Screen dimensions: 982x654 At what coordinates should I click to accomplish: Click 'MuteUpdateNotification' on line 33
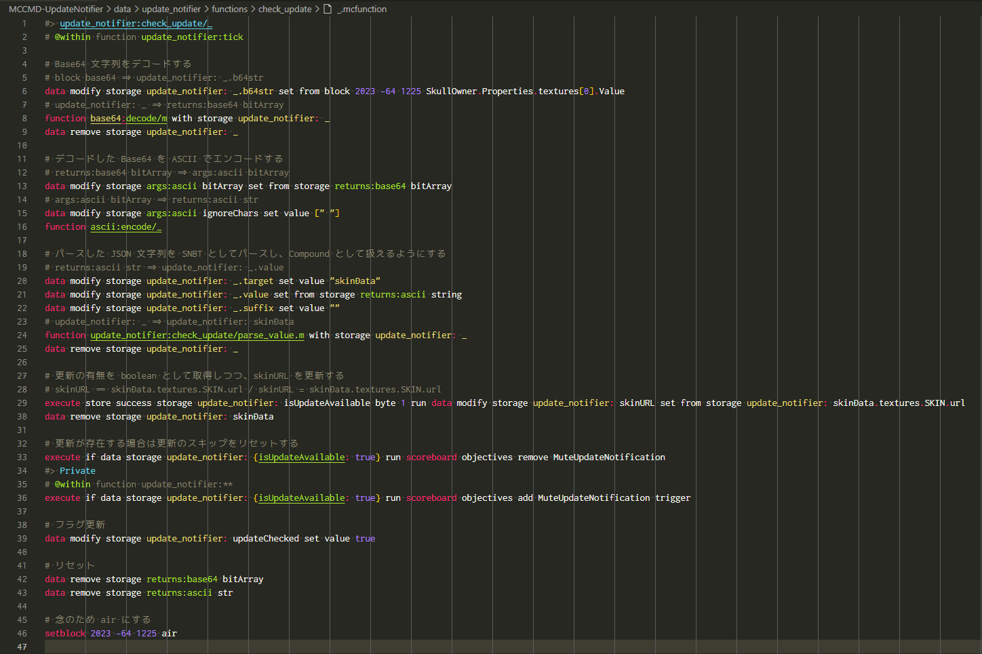click(x=609, y=457)
